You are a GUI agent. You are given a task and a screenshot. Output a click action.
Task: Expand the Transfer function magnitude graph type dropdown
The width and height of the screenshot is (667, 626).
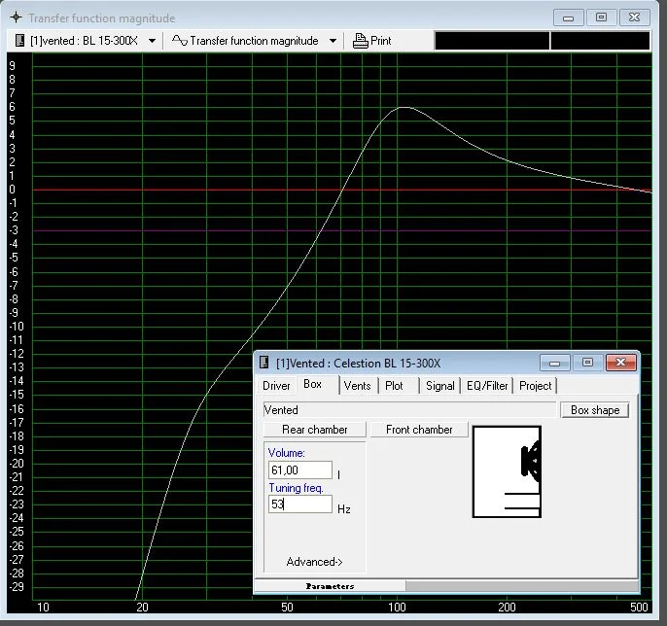pyautogui.click(x=333, y=41)
